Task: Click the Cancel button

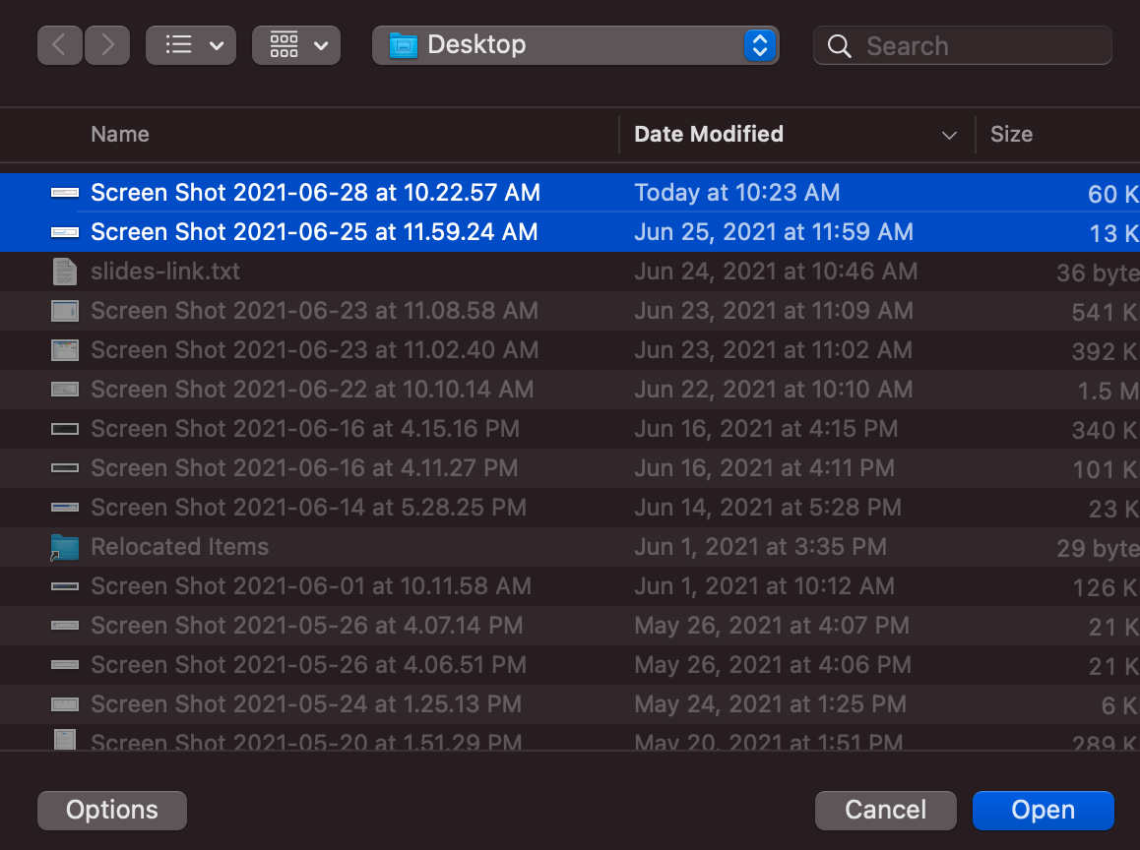Action: pos(884,810)
